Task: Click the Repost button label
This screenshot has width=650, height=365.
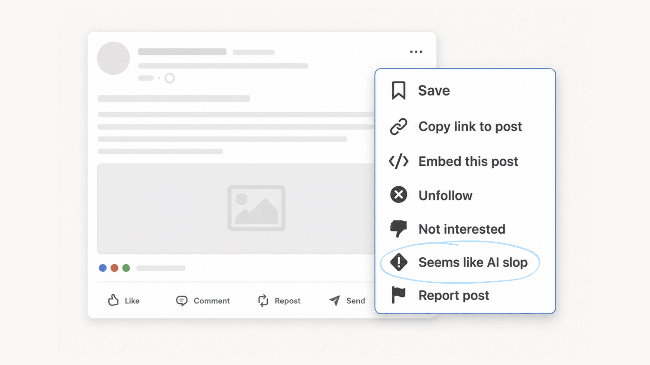Action: [x=287, y=301]
